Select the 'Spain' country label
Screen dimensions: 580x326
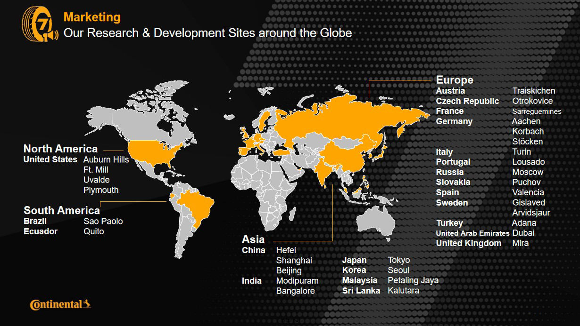(447, 192)
